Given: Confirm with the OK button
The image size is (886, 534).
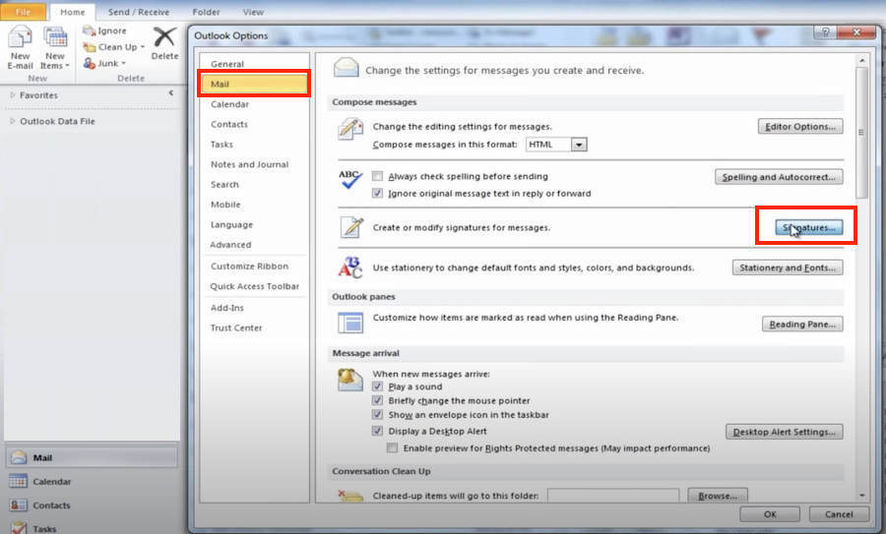Looking at the screenshot, I should (770, 514).
